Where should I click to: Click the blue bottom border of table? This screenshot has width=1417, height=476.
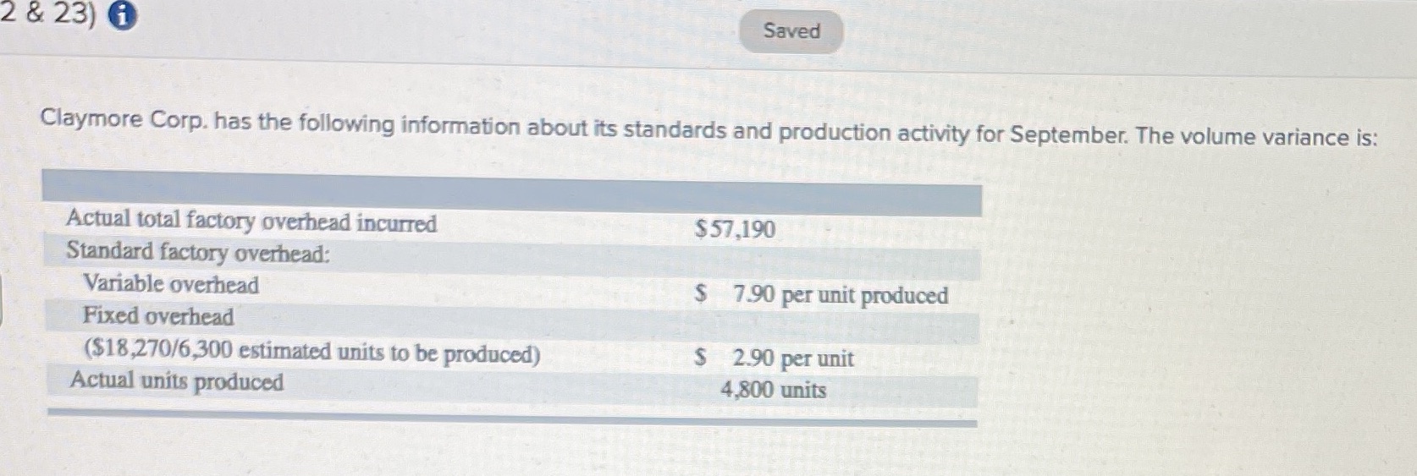(512, 416)
